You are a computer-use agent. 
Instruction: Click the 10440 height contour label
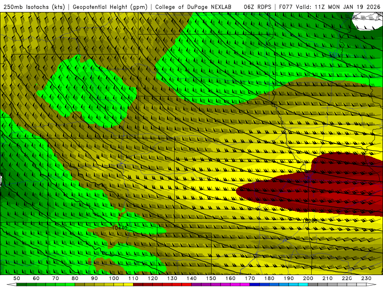pos(119,228)
